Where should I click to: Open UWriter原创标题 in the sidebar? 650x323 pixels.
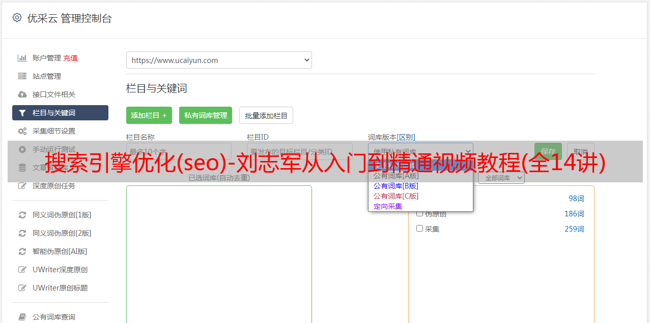point(60,288)
